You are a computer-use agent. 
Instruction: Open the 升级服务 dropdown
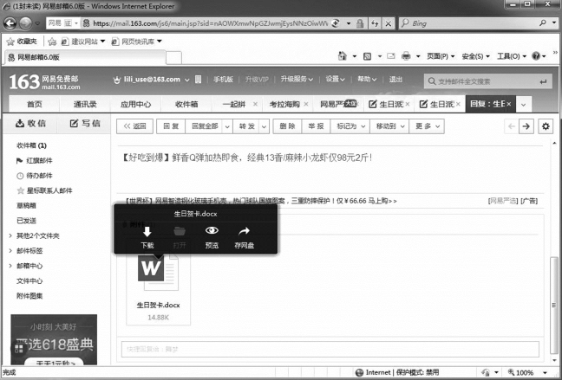pyautogui.click(x=297, y=79)
